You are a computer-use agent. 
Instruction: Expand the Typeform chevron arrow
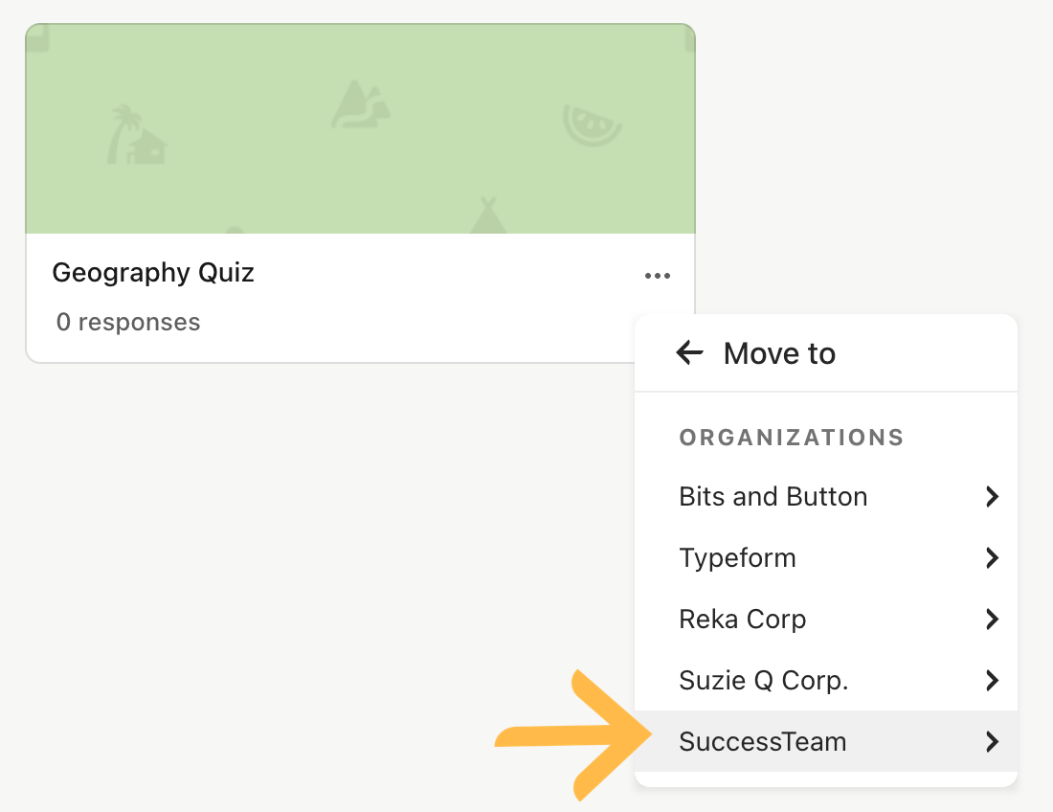point(992,558)
